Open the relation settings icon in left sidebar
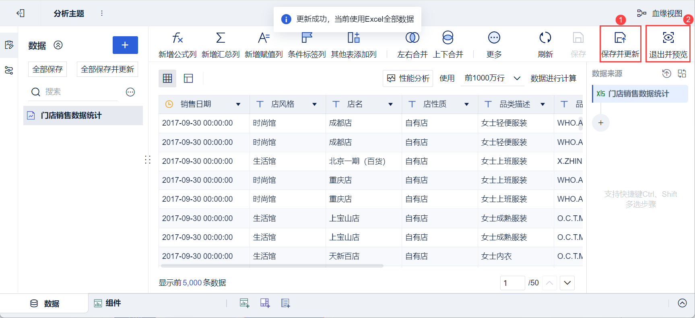The image size is (695, 318). (9, 70)
